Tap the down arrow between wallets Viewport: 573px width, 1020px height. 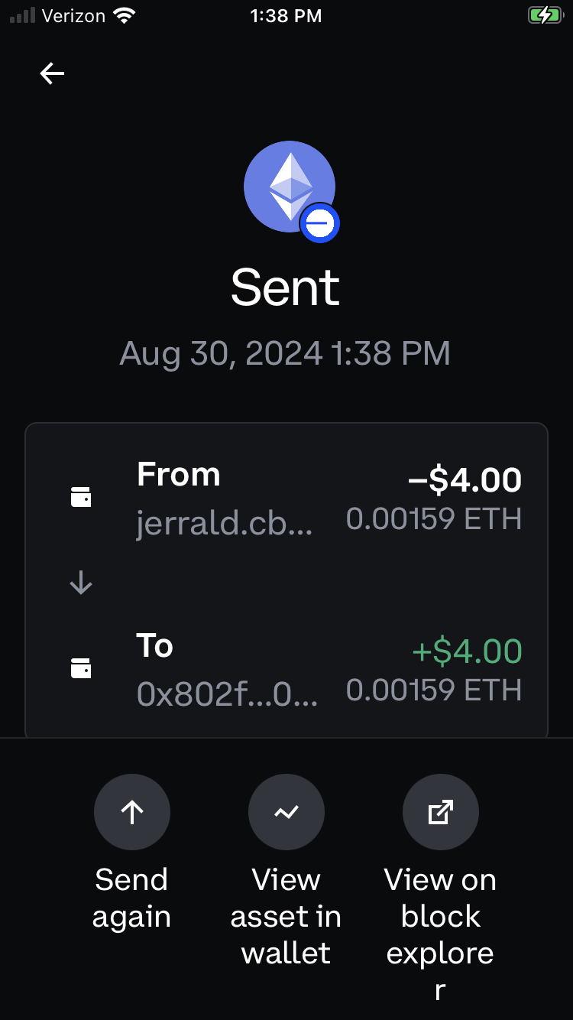(x=81, y=583)
